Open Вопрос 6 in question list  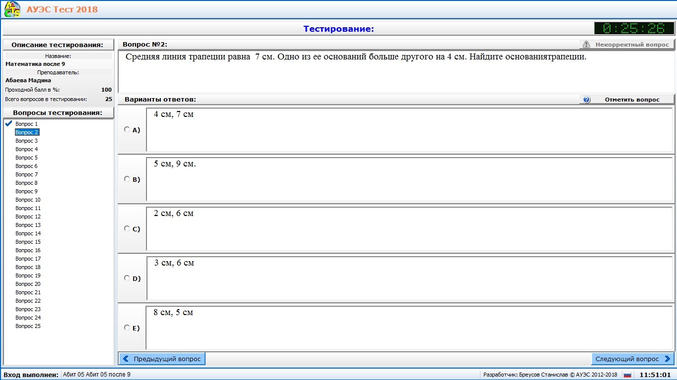pos(26,166)
